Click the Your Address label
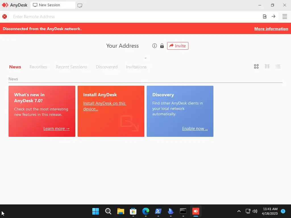The width and height of the screenshot is (291, 218). pos(122,46)
